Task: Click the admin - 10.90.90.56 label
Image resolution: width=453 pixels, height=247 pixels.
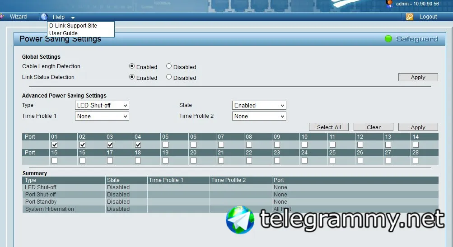Action: click(x=417, y=4)
